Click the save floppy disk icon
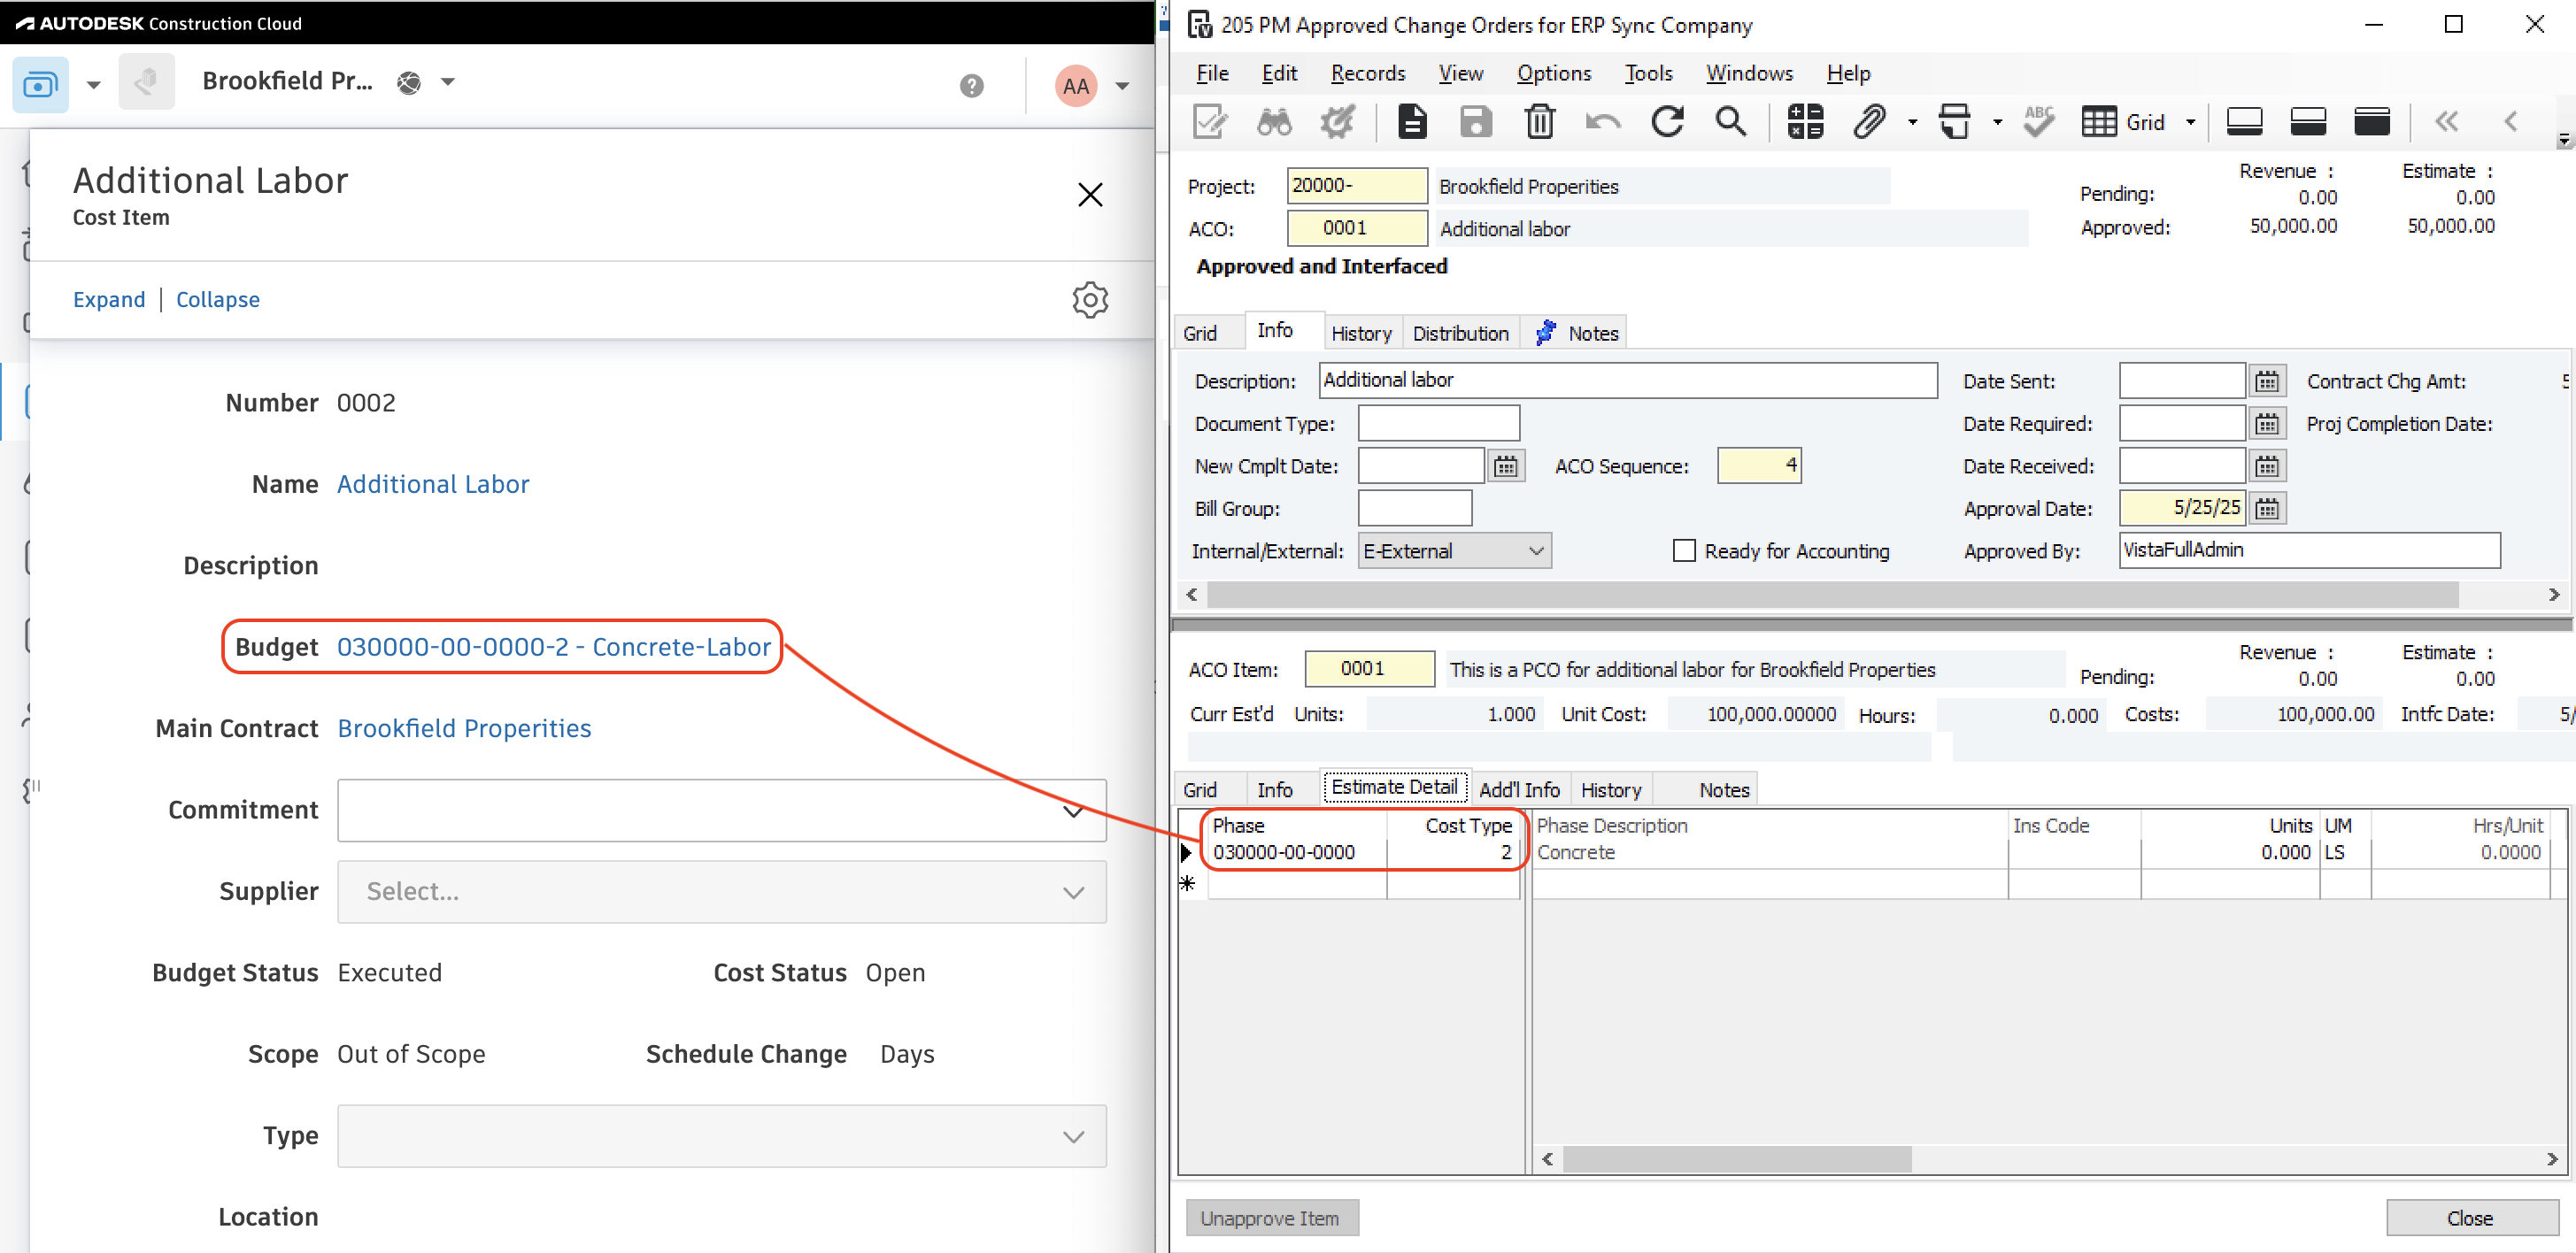This screenshot has width=2576, height=1253. pos(1476,122)
